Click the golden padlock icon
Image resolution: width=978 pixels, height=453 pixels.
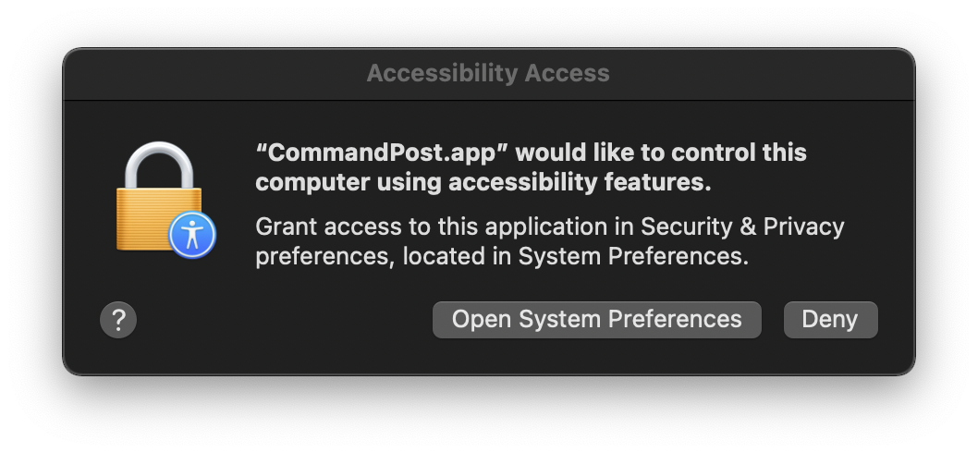pos(159,197)
